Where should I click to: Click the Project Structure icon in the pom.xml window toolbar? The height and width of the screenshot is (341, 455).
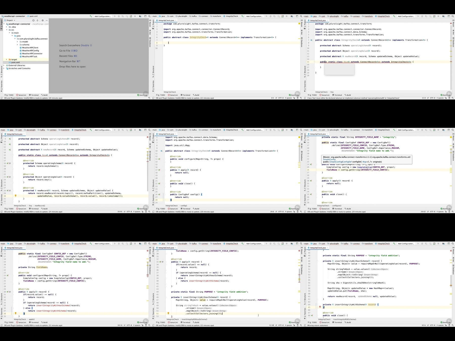(140, 16)
